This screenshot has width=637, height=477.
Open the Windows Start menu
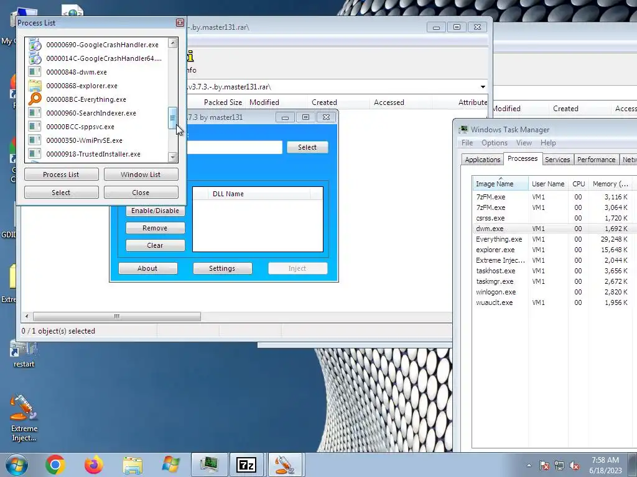[x=17, y=465]
